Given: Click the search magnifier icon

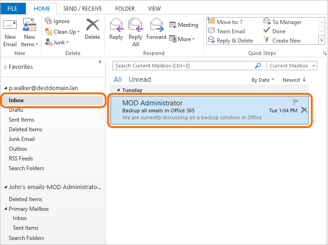Looking at the screenshot, I should click(258, 66).
